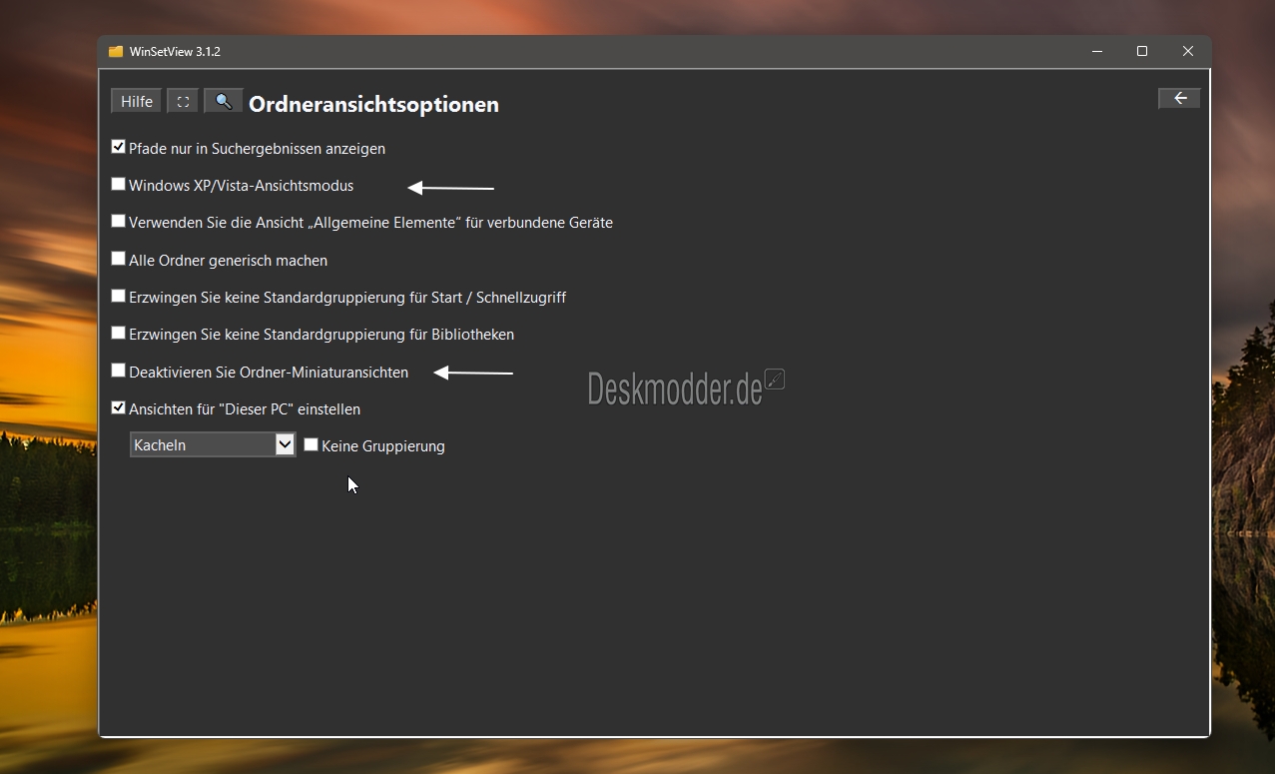Maximize the WinSetView window

click(x=1142, y=52)
